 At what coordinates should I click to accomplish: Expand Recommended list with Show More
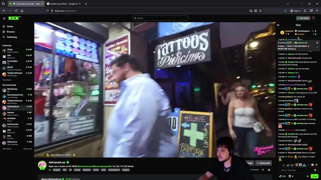pos(7,149)
